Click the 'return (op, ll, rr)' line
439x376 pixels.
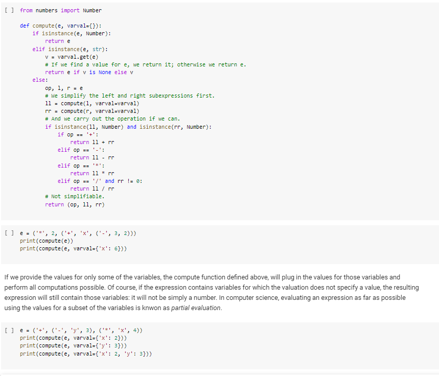(x=75, y=205)
